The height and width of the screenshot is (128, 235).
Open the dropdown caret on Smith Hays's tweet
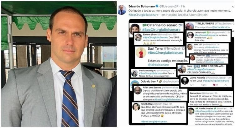point(185,104)
